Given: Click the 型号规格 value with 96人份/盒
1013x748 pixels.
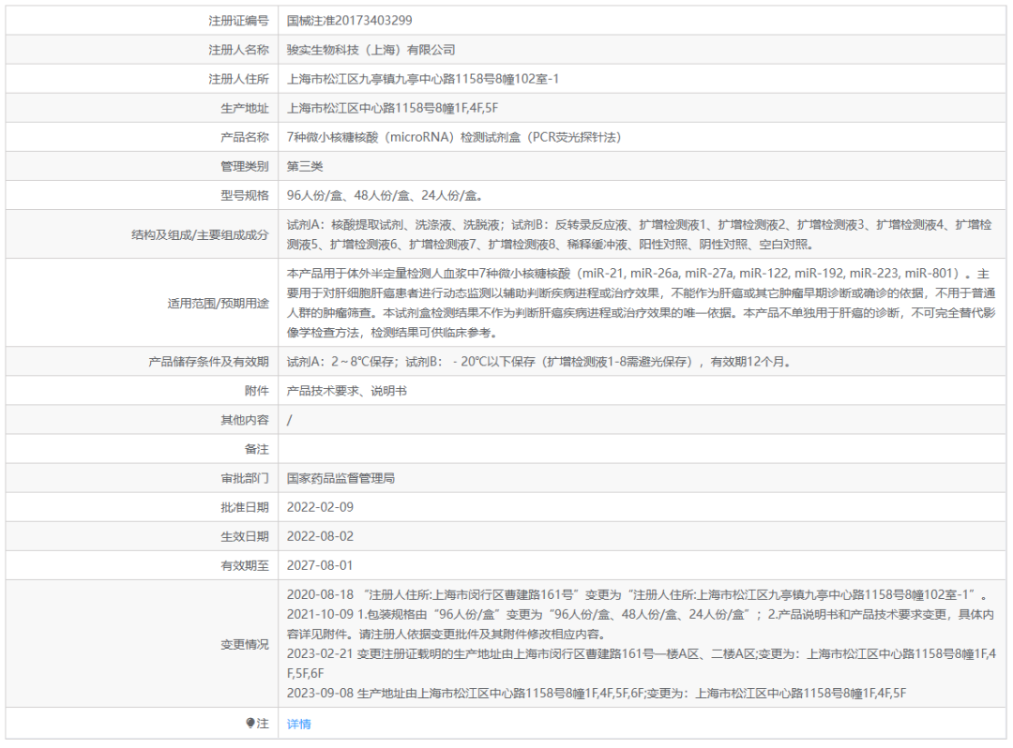Looking at the screenshot, I should coord(385,196).
